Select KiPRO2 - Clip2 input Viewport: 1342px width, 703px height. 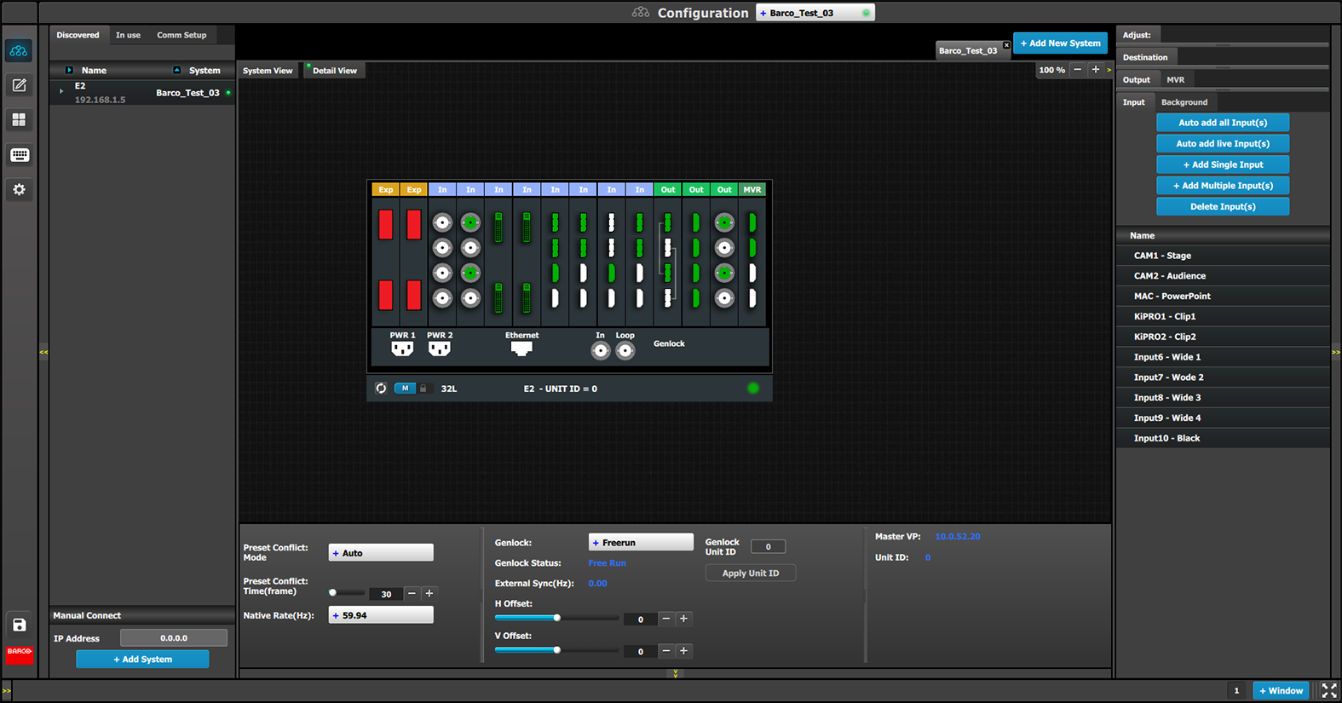1223,337
